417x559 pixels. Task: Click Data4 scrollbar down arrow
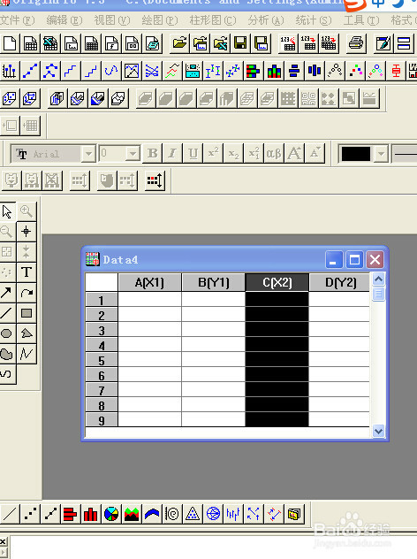pos(378,432)
